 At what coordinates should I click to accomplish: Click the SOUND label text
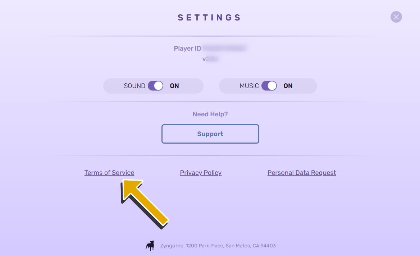(x=134, y=86)
